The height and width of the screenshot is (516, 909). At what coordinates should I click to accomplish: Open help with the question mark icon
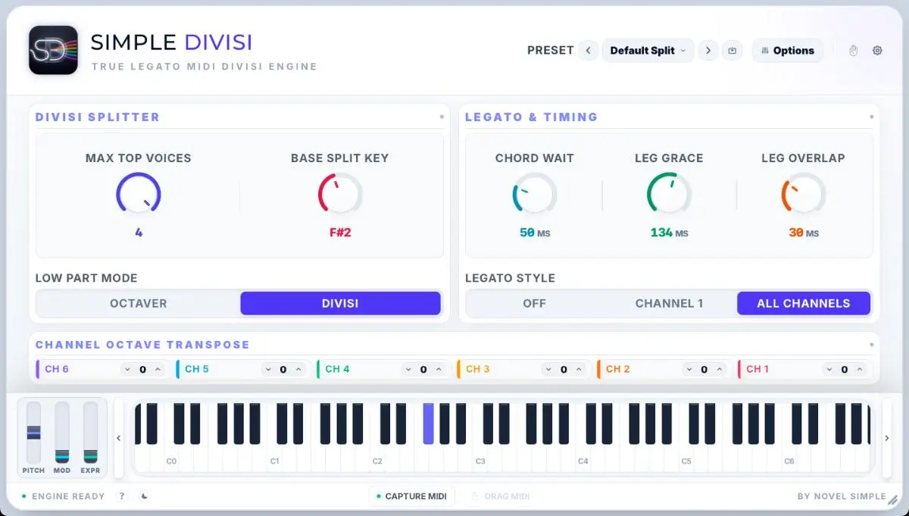(122, 496)
